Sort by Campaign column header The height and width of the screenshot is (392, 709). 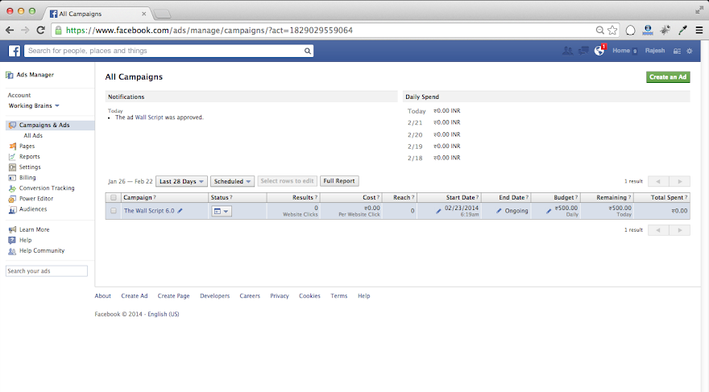coord(165,198)
